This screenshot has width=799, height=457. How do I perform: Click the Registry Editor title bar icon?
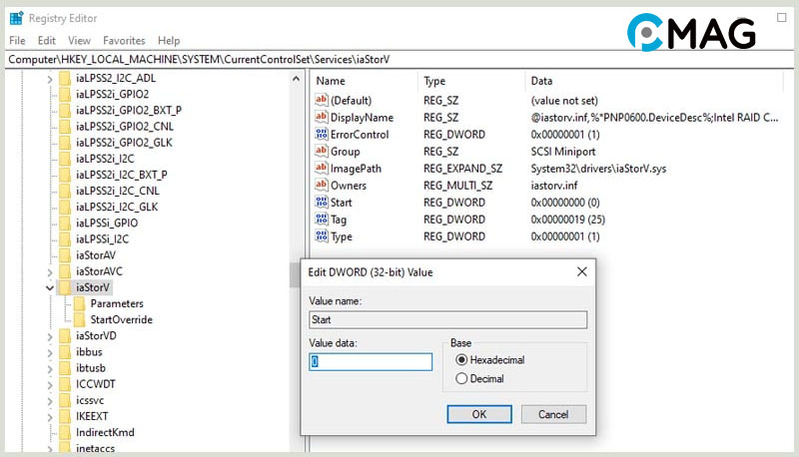click(17, 18)
